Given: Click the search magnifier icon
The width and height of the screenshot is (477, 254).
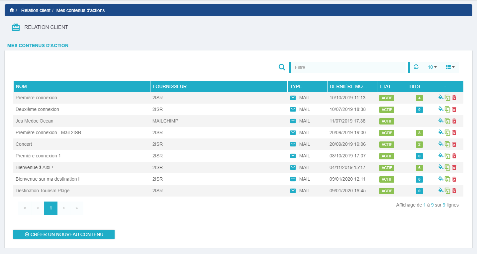Looking at the screenshot, I should point(282,67).
